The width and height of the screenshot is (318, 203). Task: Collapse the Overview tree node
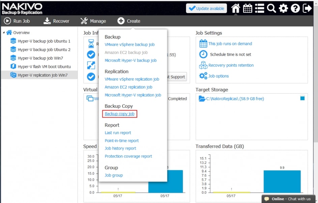click(4, 33)
